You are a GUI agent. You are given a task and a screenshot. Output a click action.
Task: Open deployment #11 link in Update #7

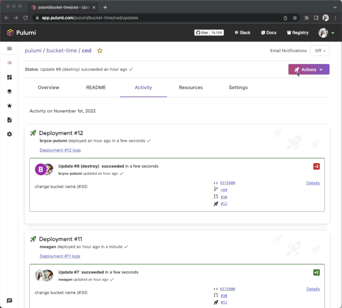[x=224, y=302]
